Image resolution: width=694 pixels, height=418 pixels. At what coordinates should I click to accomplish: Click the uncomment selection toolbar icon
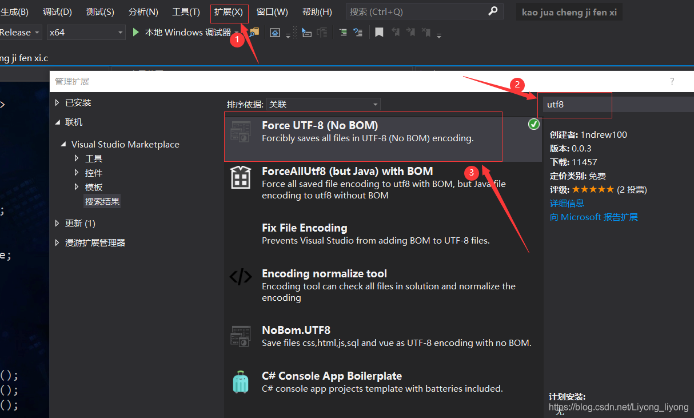click(x=358, y=33)
